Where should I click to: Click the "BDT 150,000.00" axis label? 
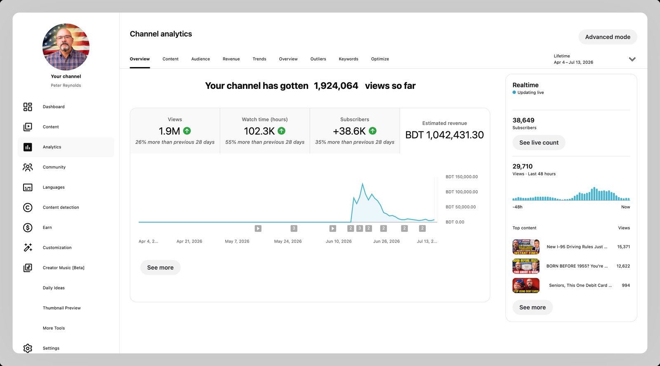tap(462, 177)
